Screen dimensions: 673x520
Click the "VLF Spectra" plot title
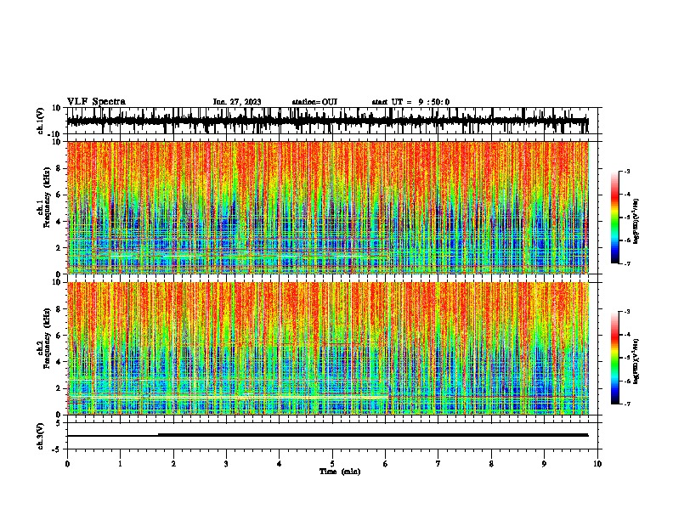96,102
